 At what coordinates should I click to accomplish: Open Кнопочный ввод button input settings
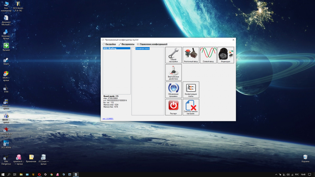[x=191, y=55]
